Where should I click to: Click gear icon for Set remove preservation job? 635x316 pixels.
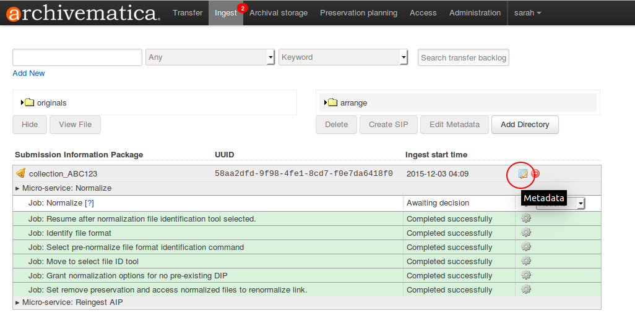(526, 289)
